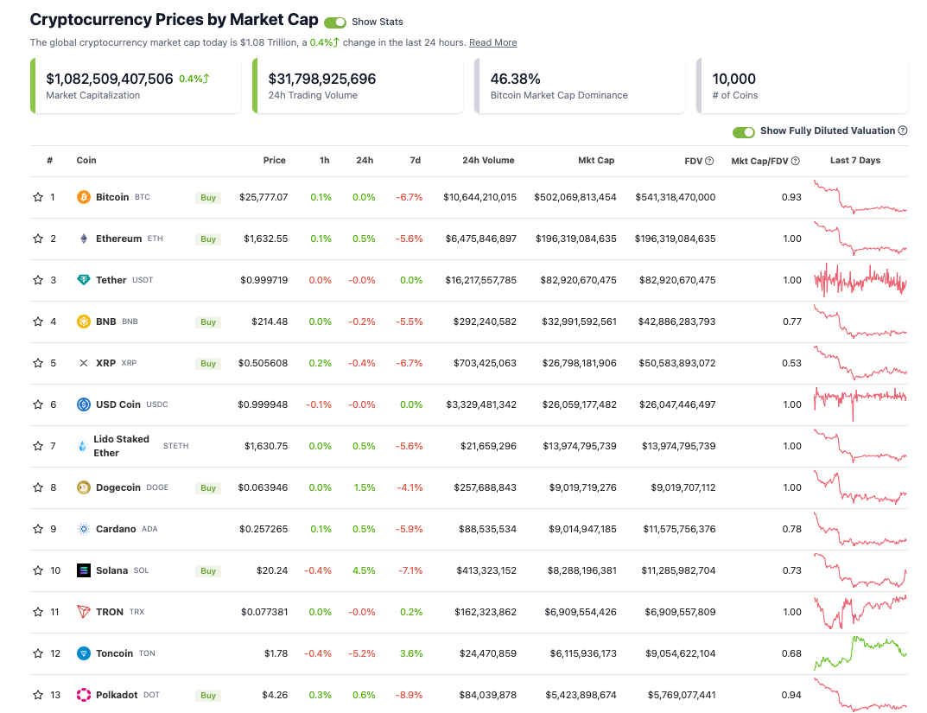Click the Market Capitalization stat card
This screenshot has height=713, width=927.
pos(136,86)
